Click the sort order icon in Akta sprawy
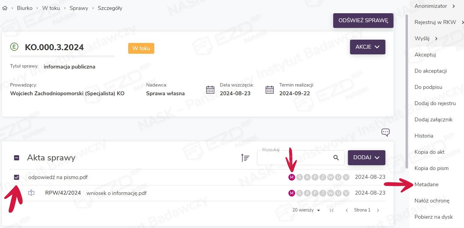Image resolution: width=464 pixels, height=228 pixels. pyautogui.click(x=245, y=158)
